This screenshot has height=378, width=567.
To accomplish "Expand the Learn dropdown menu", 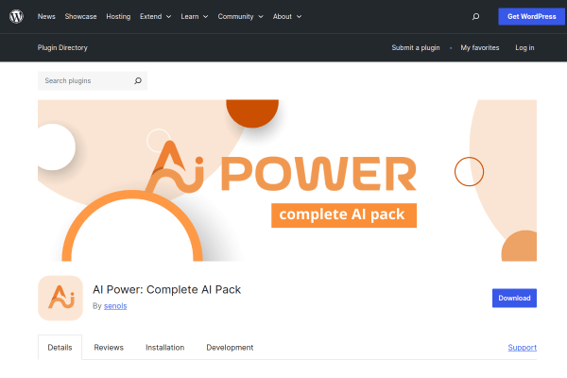I will coord(195,17).
